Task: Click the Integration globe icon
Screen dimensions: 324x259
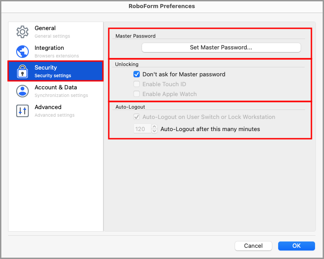Action: pyautogui.click(x=22, y=52)
